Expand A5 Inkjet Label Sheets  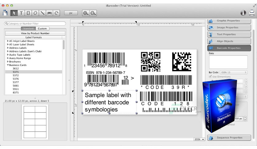tap(8, 41)
